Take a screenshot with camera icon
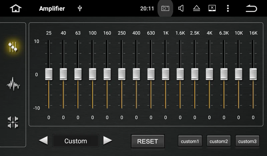 tap(165, 8)
